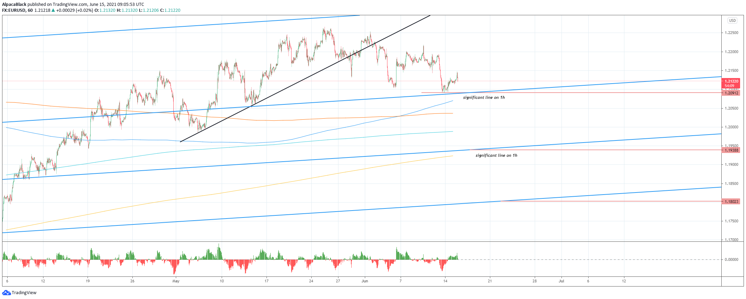Select the 'significant line on 1h' note near 1.20912
Image resolution: width=746 pixels, height=299 pixels.
tap(484, 97)
